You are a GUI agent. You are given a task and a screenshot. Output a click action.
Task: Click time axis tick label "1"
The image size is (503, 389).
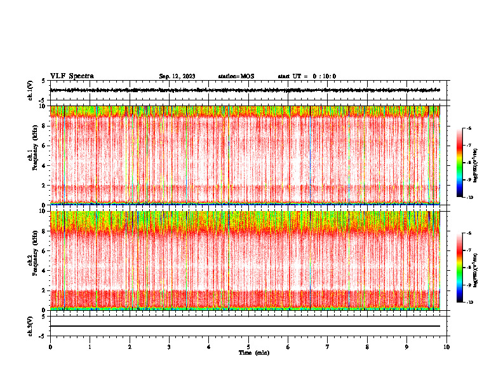tap(90, 347)
